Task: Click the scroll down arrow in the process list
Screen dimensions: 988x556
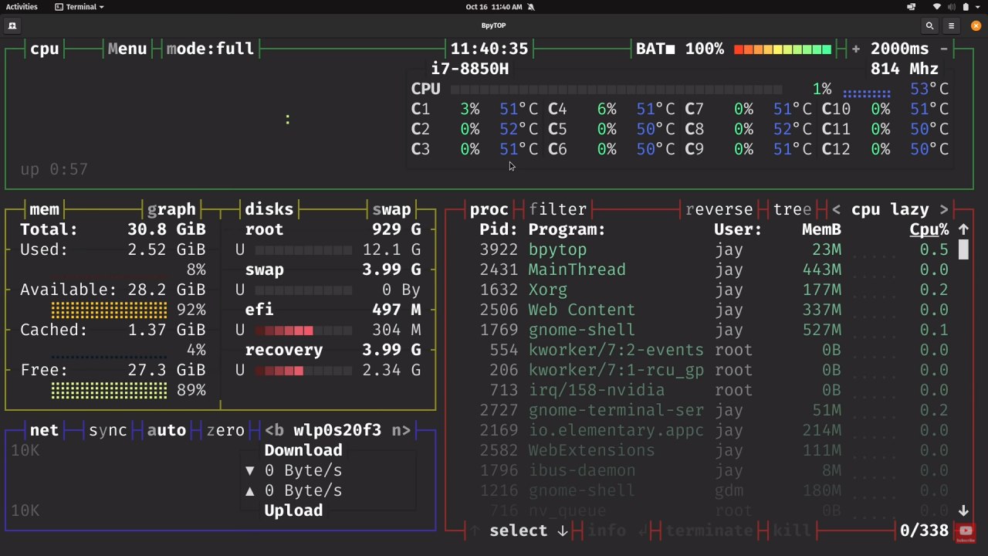Action: pyautogui.click(x=963, y=510)
